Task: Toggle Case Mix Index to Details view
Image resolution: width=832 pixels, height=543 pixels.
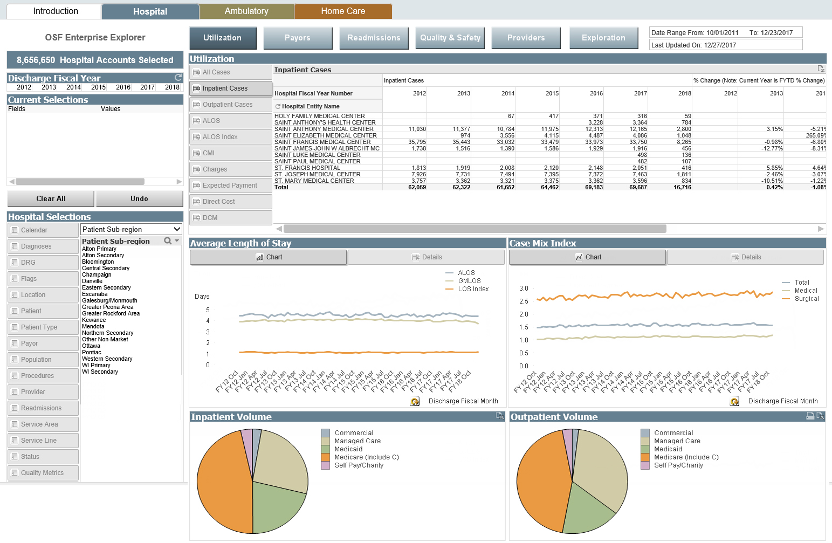Action: [x=746, y=257]
